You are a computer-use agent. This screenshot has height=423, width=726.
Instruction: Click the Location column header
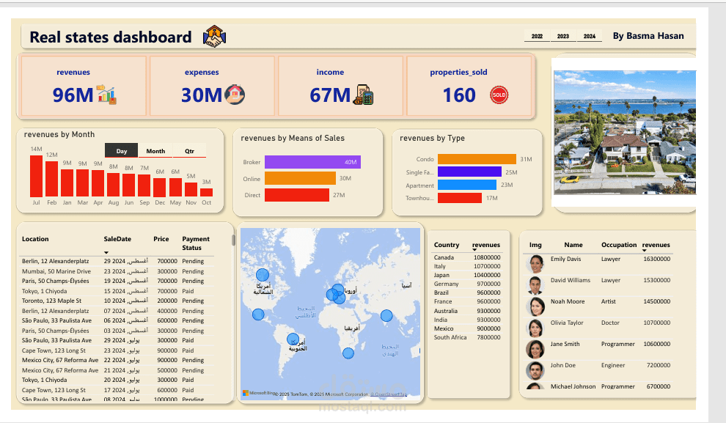pos(35,239)
